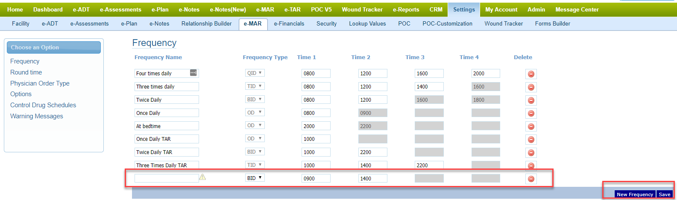Viewport: 677px width, 200px height.
Task: Go to Wound Tracker in top navigation
Action: click(362, 9)
